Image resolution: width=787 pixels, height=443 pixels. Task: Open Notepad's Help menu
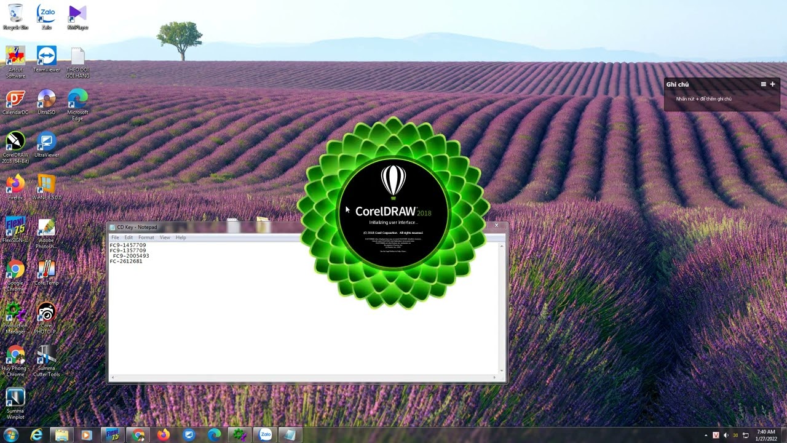[181, 237]
